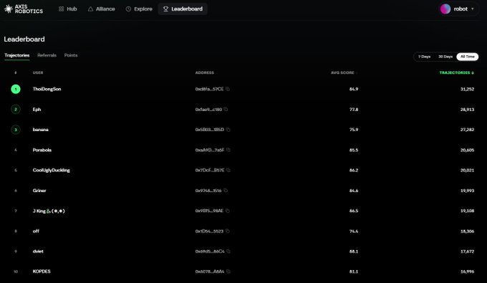Copy CoolUglyDuckling's address icon
The height and width of the screenshot is (283, 487).
click(x=228, y=171)
